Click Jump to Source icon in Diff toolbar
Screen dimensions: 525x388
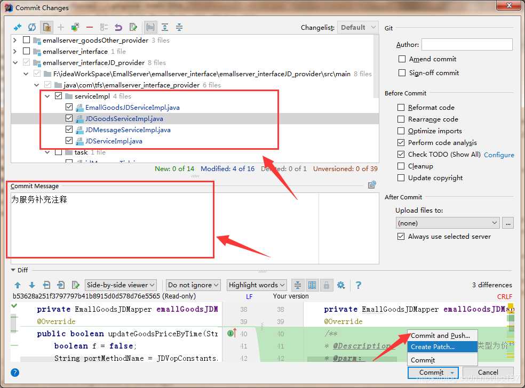[x=76, y=285]
